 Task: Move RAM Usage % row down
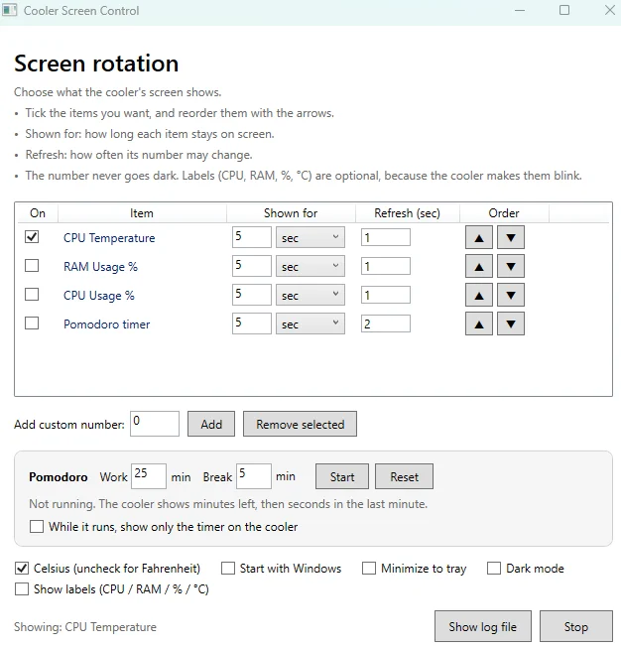pos(511,267)
